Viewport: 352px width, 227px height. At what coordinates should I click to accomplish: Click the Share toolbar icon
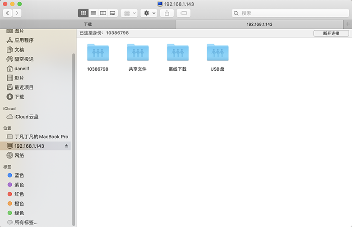[x=167, y=13]
